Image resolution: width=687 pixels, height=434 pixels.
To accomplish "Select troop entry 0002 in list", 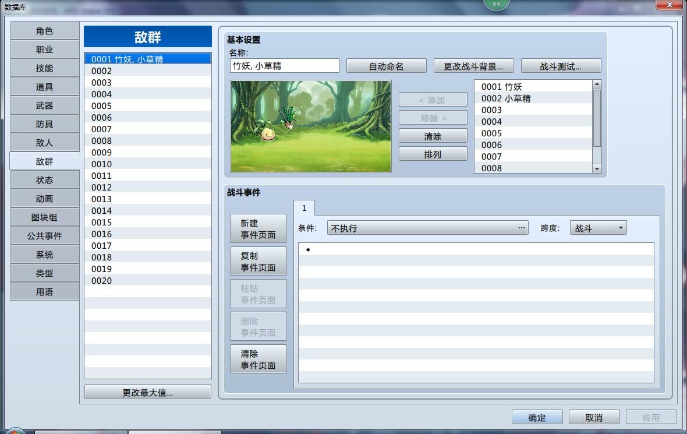I will coord(148,70).
